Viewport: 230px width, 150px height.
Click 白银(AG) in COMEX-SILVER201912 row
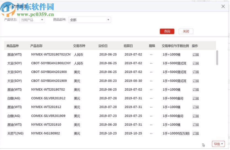pos(14,98)
